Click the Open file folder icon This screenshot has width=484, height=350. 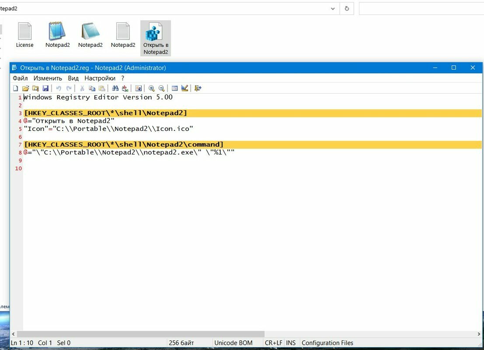(26, 88)
